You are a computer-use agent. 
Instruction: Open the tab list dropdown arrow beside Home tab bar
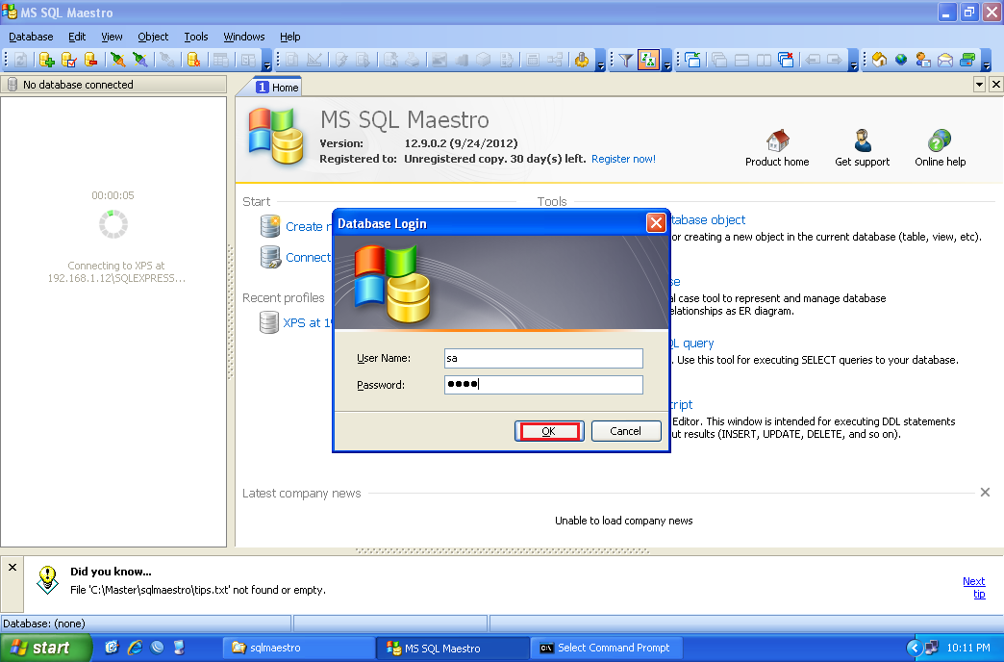(979, 84)
